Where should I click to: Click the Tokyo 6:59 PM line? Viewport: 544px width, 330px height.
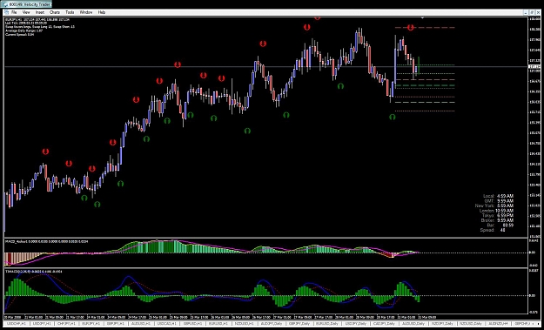pyautogui.click(x=498, y=215)
